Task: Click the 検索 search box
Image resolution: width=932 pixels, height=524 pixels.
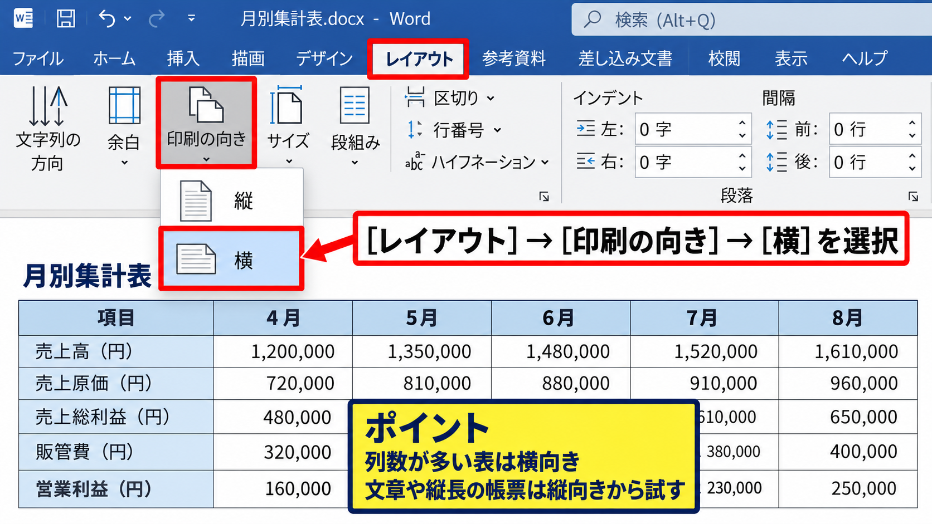Action: (751, 20)
